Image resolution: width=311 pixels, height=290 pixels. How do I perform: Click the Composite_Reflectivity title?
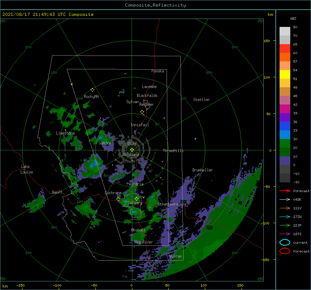click(x=155, y=5)
